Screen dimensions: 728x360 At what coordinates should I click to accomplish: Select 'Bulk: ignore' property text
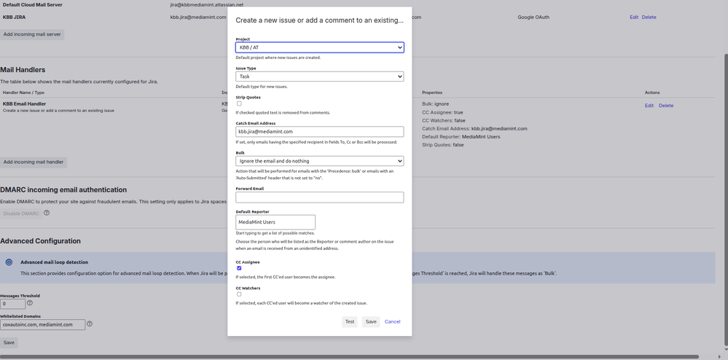tap(436, 104)
